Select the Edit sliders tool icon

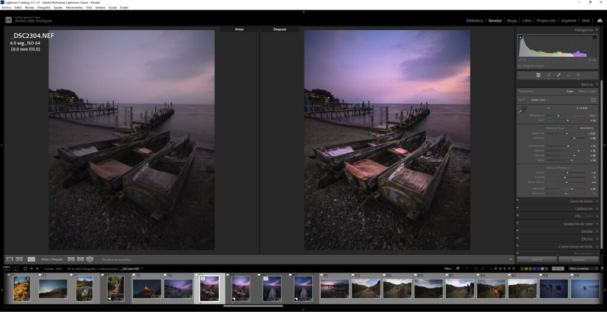538,75
